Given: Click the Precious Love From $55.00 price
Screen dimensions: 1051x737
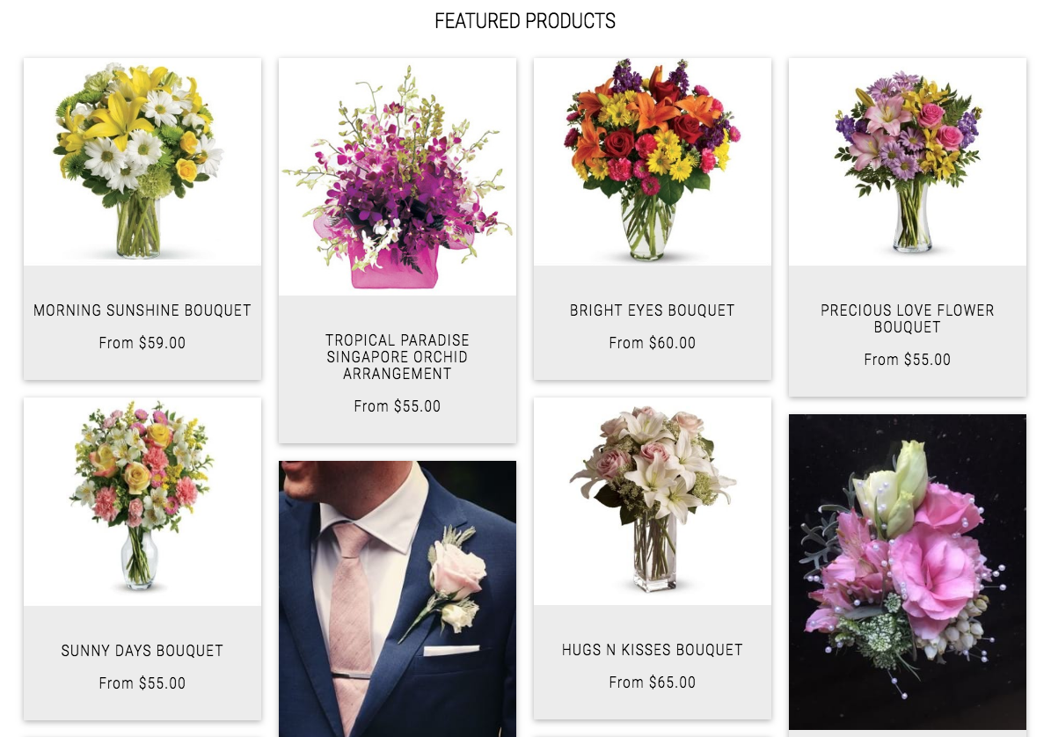Looking at the screenshot, I should tap(908, 360).
